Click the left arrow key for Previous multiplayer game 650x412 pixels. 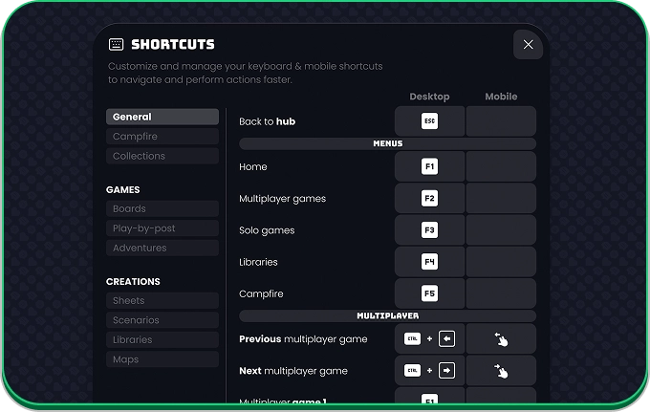(x=447, y=339)
